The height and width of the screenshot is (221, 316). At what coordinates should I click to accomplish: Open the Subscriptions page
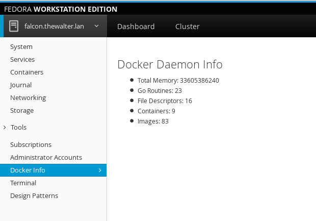[31, 145]
